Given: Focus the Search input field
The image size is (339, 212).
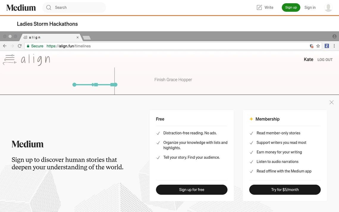Looking at the screenshot, I should 74,7.
